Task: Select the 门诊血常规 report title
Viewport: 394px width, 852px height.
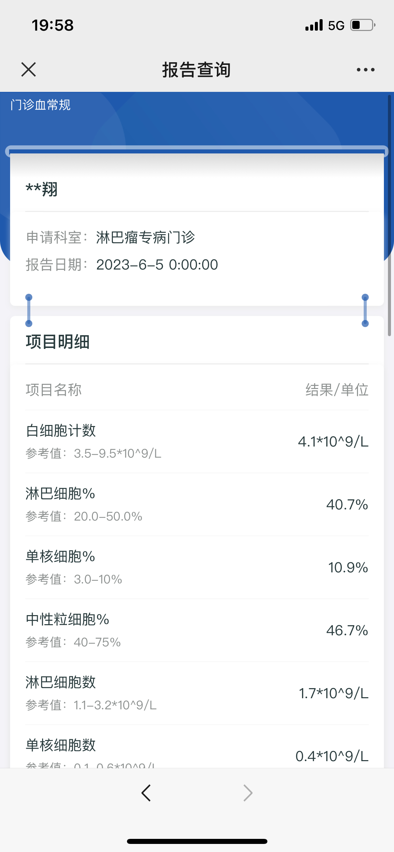Action: coord(40,105)
